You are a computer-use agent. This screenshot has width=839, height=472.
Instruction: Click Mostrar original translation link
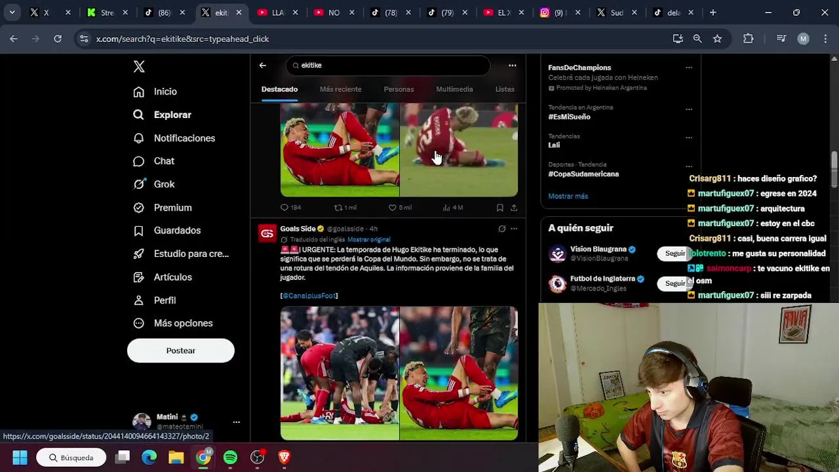[368, 240]
